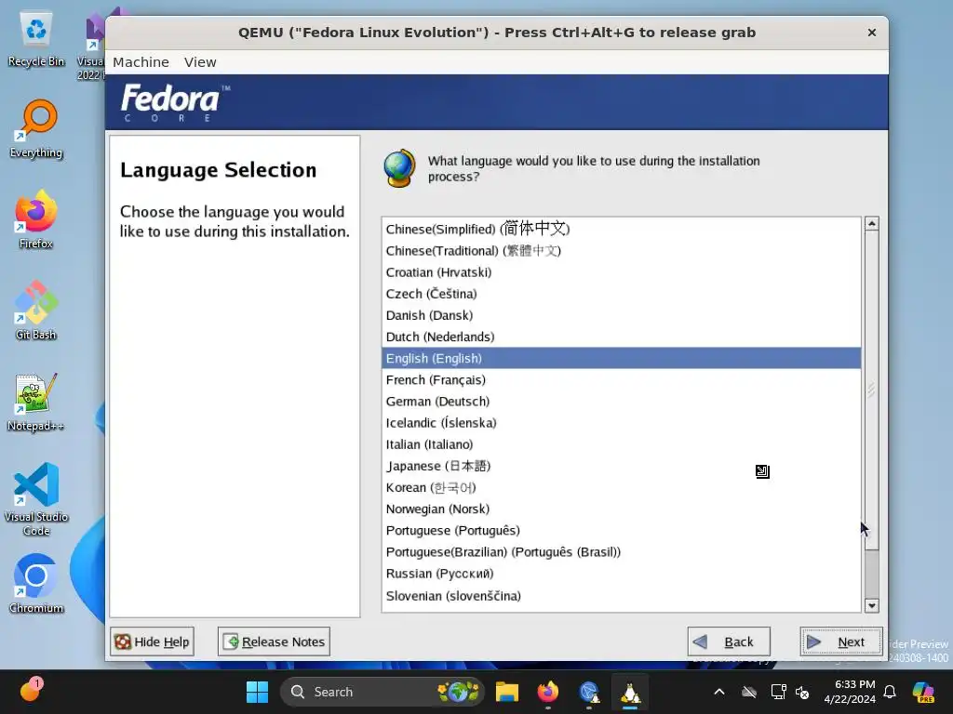This screenshot has height=714, width=953.
Task: Open the View menu
Action: (200, 62)
